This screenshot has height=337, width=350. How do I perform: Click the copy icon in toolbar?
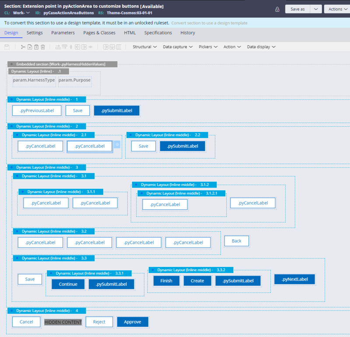(x=30, y=47)
